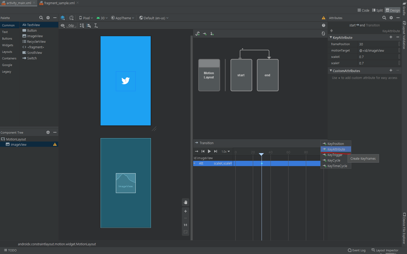Select Common palette category
Image resolution: width=407 pixels, height=254 pixels.
pyautogui.click(x=10, y=25)
